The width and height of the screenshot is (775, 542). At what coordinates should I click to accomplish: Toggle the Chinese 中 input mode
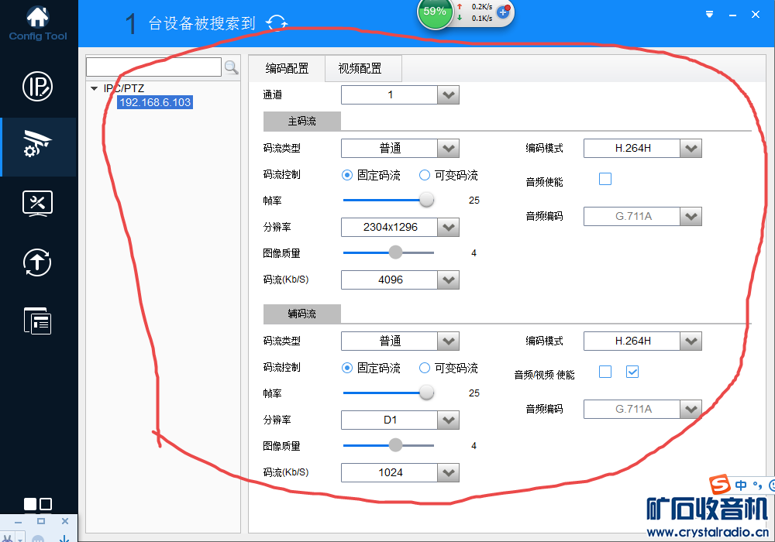pos(741,485)
